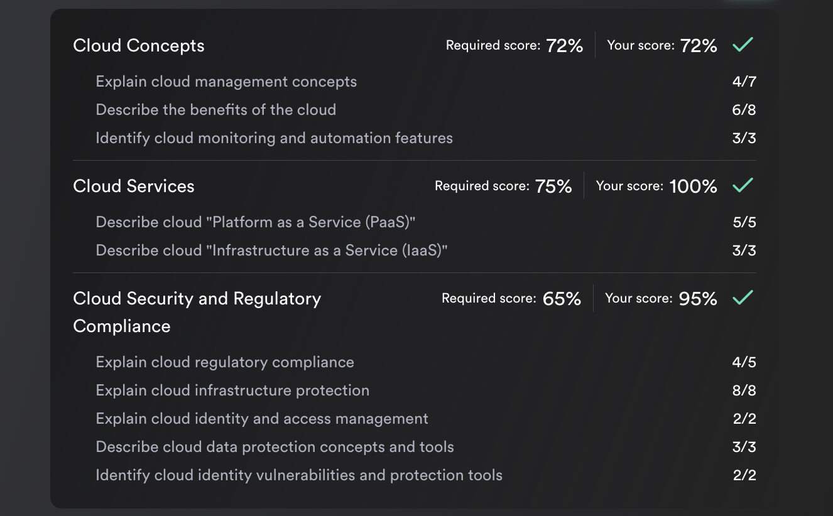Select the Cloud Services section heading

click(x=134, y=186)
